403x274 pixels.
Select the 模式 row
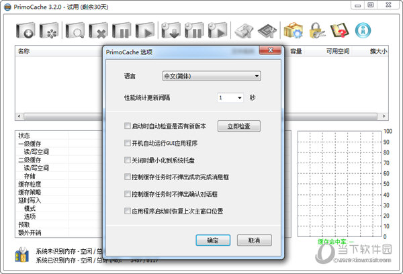coord(59,208)
